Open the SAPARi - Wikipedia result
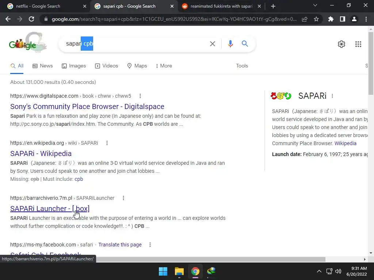Image resolution: width=374 pixels, height=280 pixels. 41,153
